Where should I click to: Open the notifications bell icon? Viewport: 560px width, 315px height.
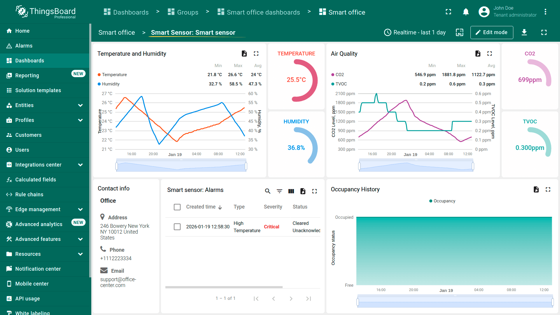coord(466,12)
